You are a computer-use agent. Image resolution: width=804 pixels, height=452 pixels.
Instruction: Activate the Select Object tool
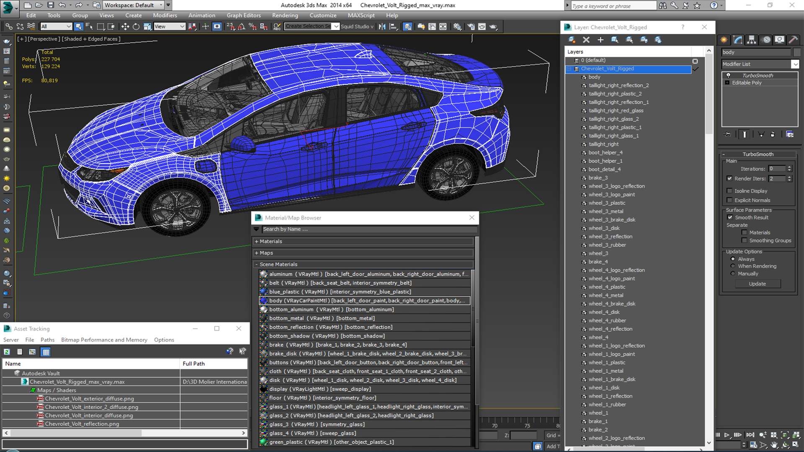tap(78, 26)
